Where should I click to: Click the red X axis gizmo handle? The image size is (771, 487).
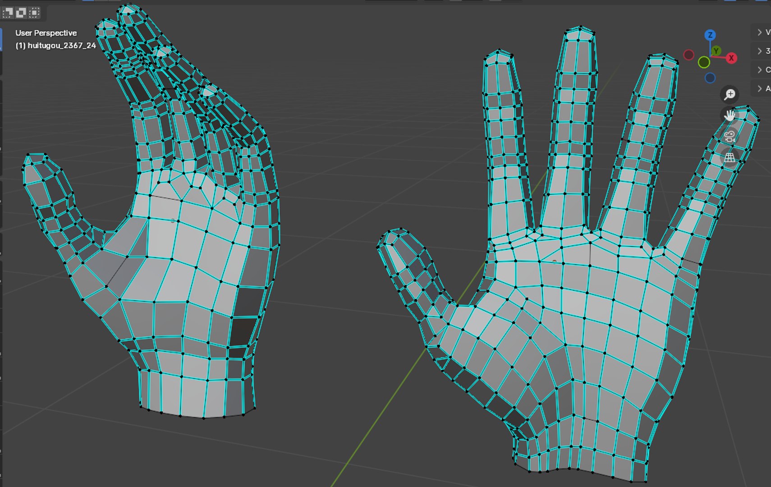731,58
